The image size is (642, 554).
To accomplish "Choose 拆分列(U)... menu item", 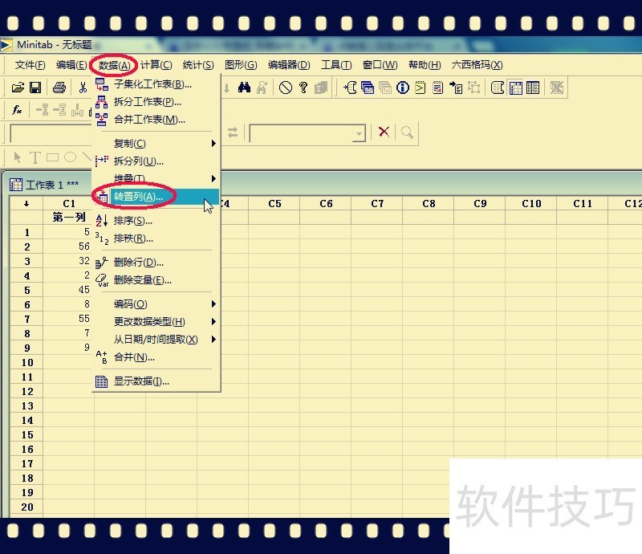I will 156,161.
